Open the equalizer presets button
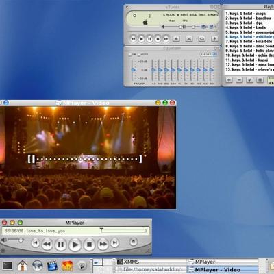The width and height of the screenshot is (274, 274). click(208, 54)
